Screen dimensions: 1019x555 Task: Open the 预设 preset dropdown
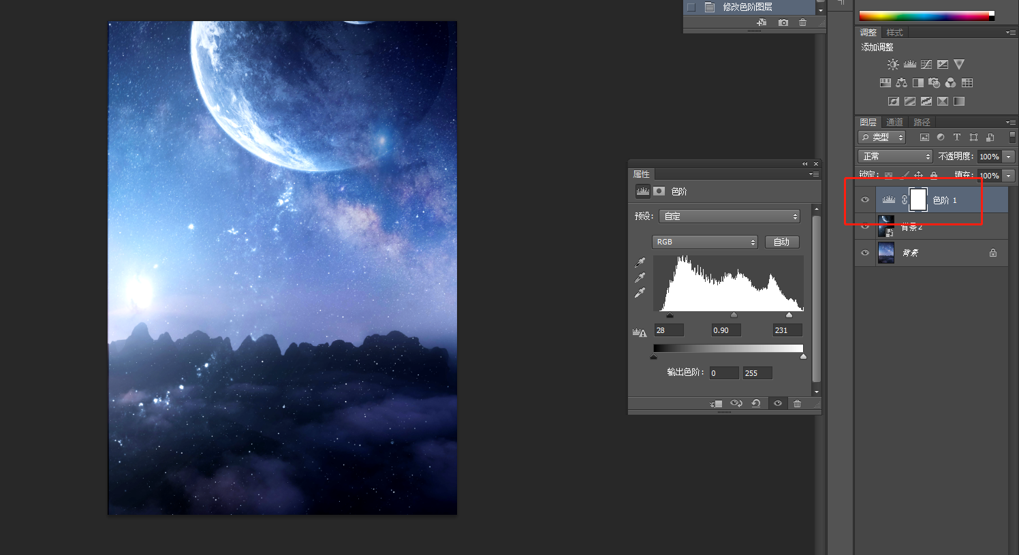729,216
